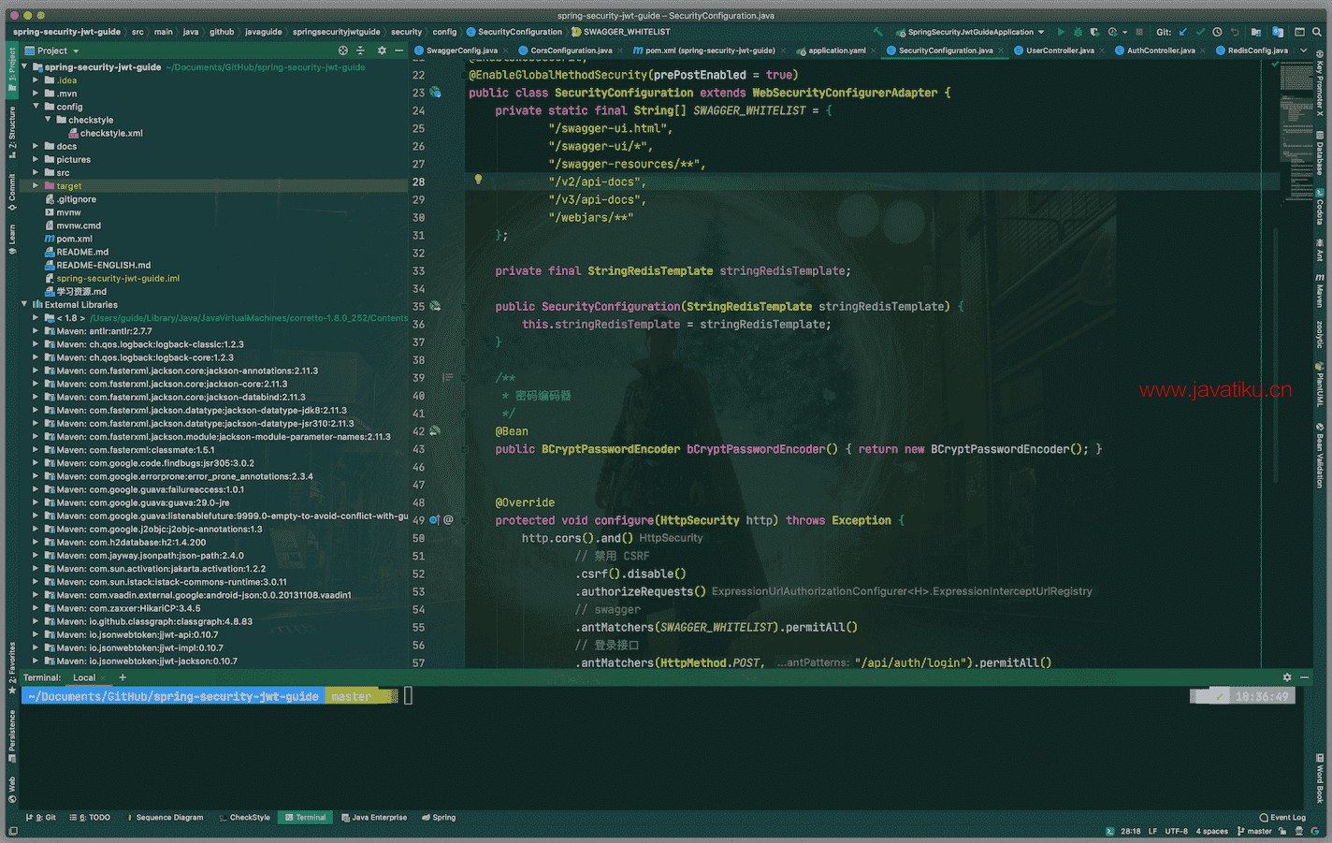The image size is (1332, 843).
Task: Collapse all in Project panel
Action: pos(360,51)
